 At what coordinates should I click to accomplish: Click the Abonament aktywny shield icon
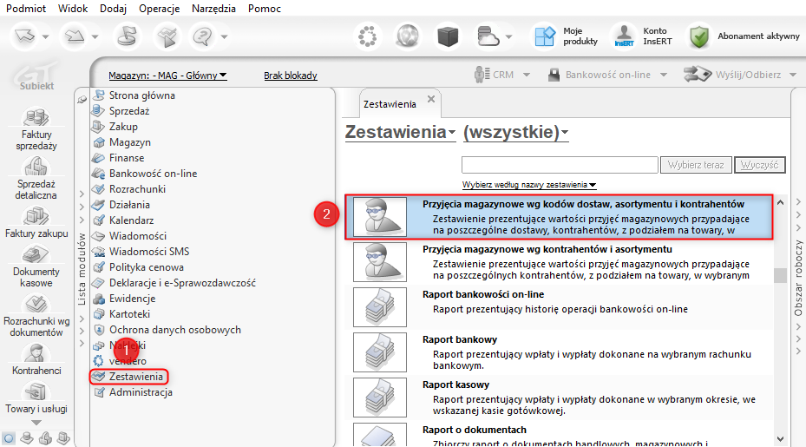click(x=699, y=36)
